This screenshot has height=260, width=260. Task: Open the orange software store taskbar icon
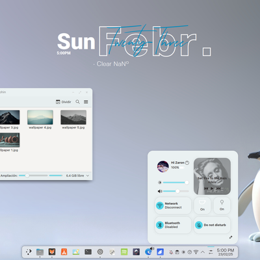[64, 252]
